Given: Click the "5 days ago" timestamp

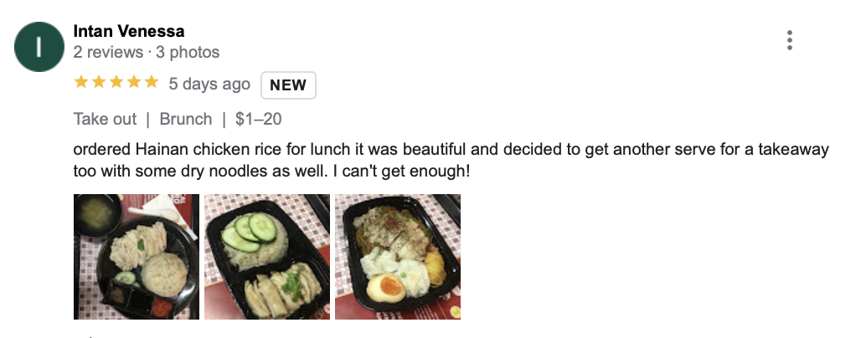Looking at the screenshot, I should tap(209, 84).
